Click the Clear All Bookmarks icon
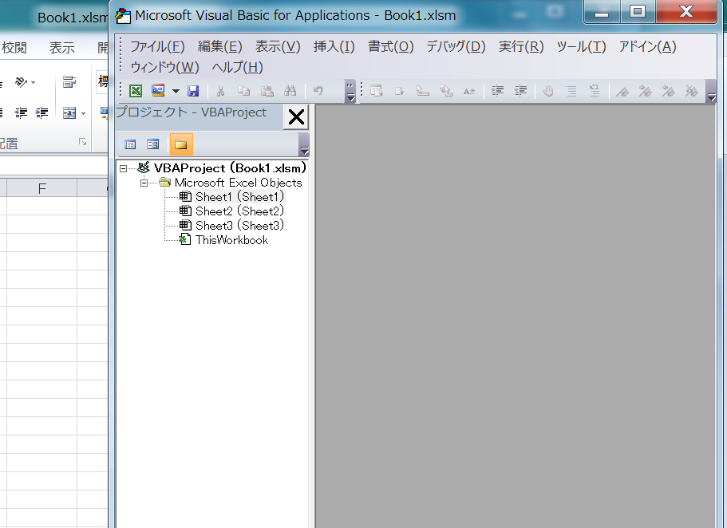The height and width of the screenshot is (528, 727). click(692, 91)
